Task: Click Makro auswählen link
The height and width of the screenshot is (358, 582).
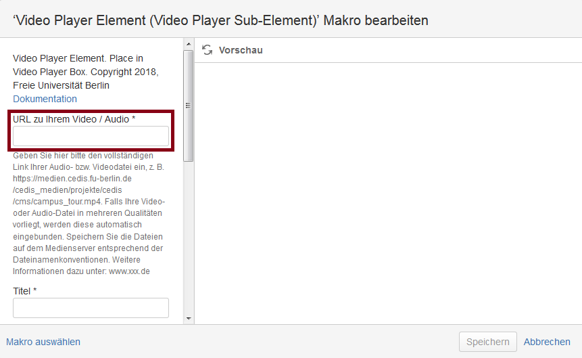Action: (x=43, y=342)
